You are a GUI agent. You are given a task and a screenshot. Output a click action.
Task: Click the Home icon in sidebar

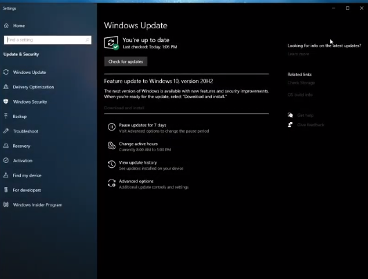[6, 26]
